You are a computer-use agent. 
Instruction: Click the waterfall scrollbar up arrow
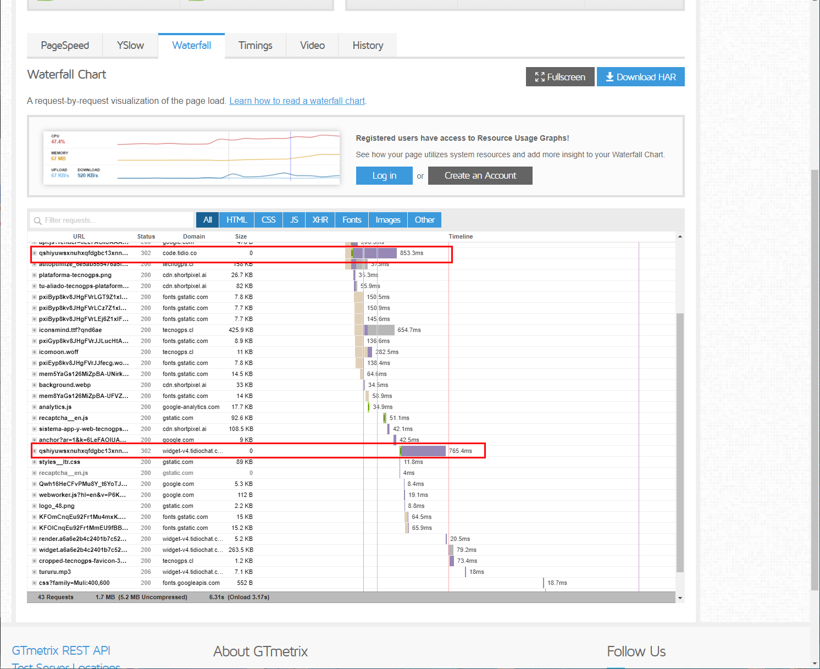[680, 236]
